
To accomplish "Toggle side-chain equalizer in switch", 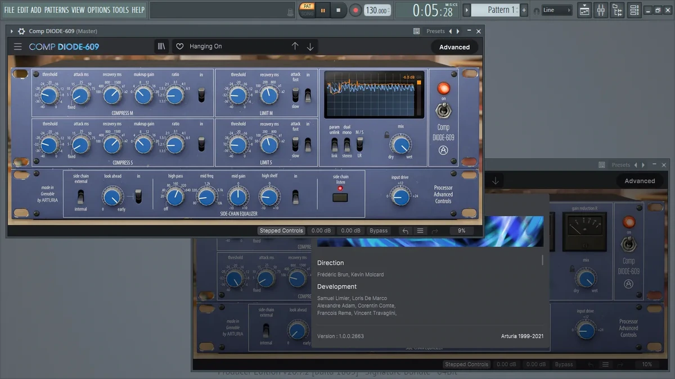I will [295, 197].
